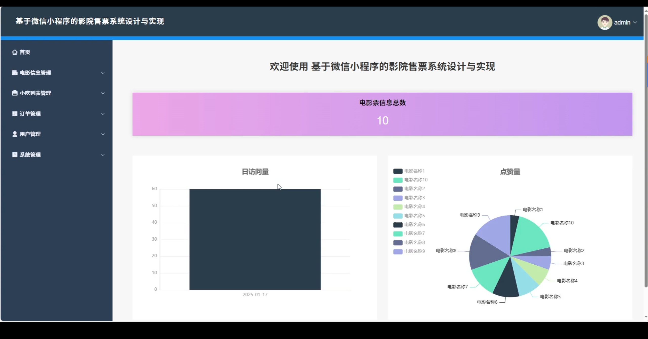Viewport: 648px width, 339px height.
Task: Open the 用户管理 menu item
Action: coord(30,134)
